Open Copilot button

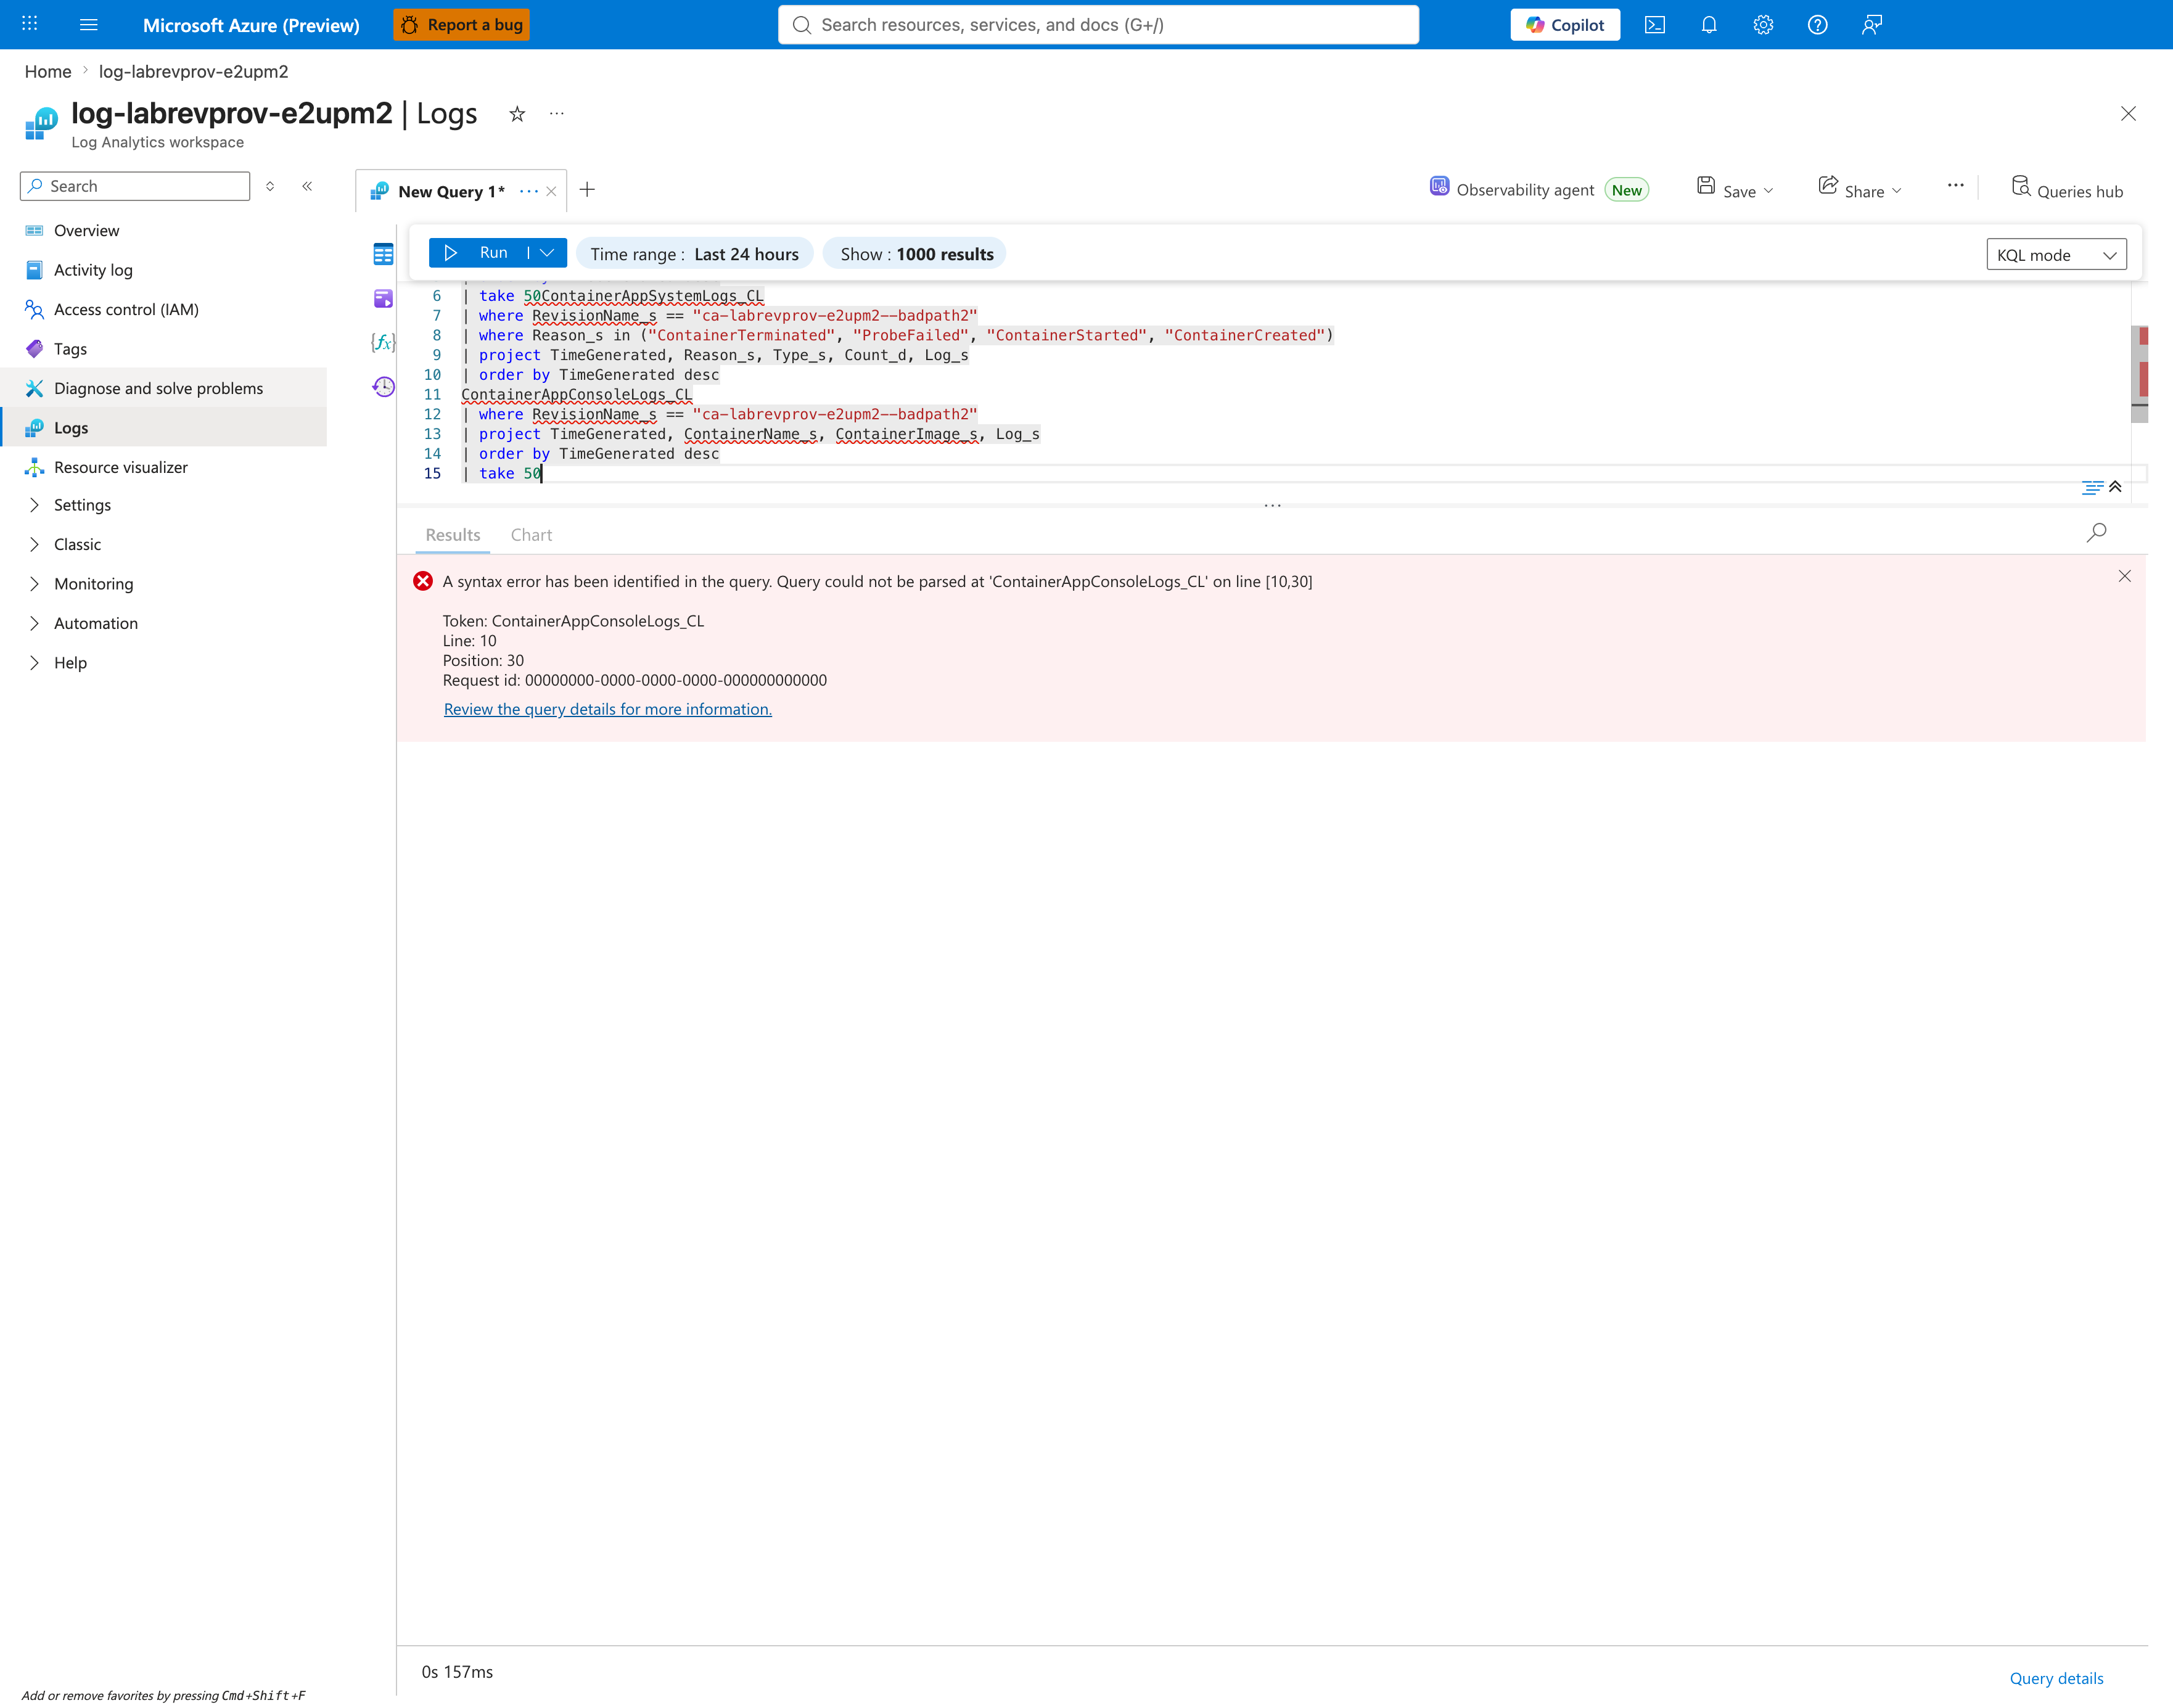coord(1565,25)
